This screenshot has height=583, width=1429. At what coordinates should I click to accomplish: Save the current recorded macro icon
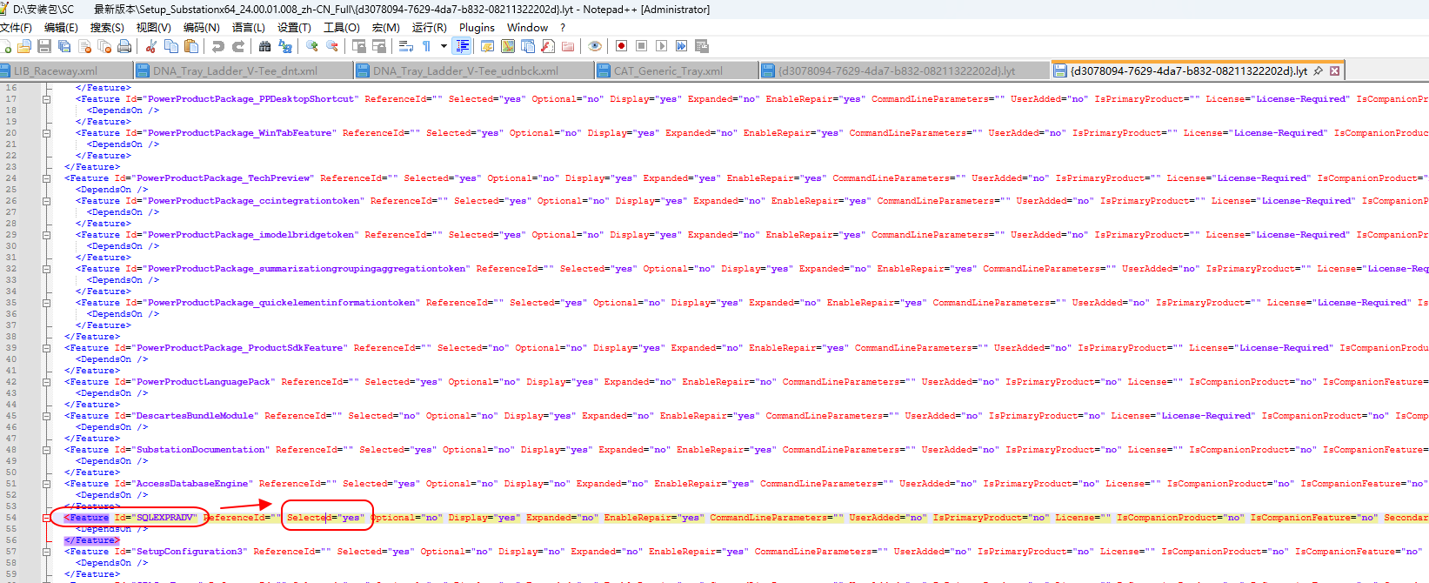pos(702,46)
